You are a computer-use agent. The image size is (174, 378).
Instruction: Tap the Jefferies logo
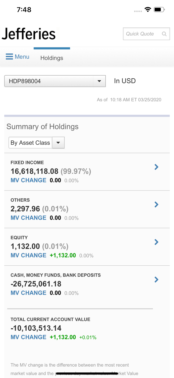[x=29, y=34]
